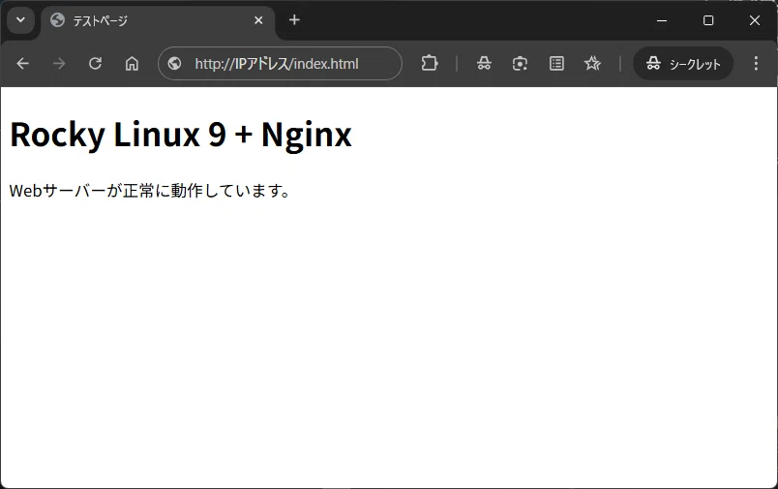Open a new tab with plus button
This screenshot has height=489, width=778.
[x=294, y=20]
